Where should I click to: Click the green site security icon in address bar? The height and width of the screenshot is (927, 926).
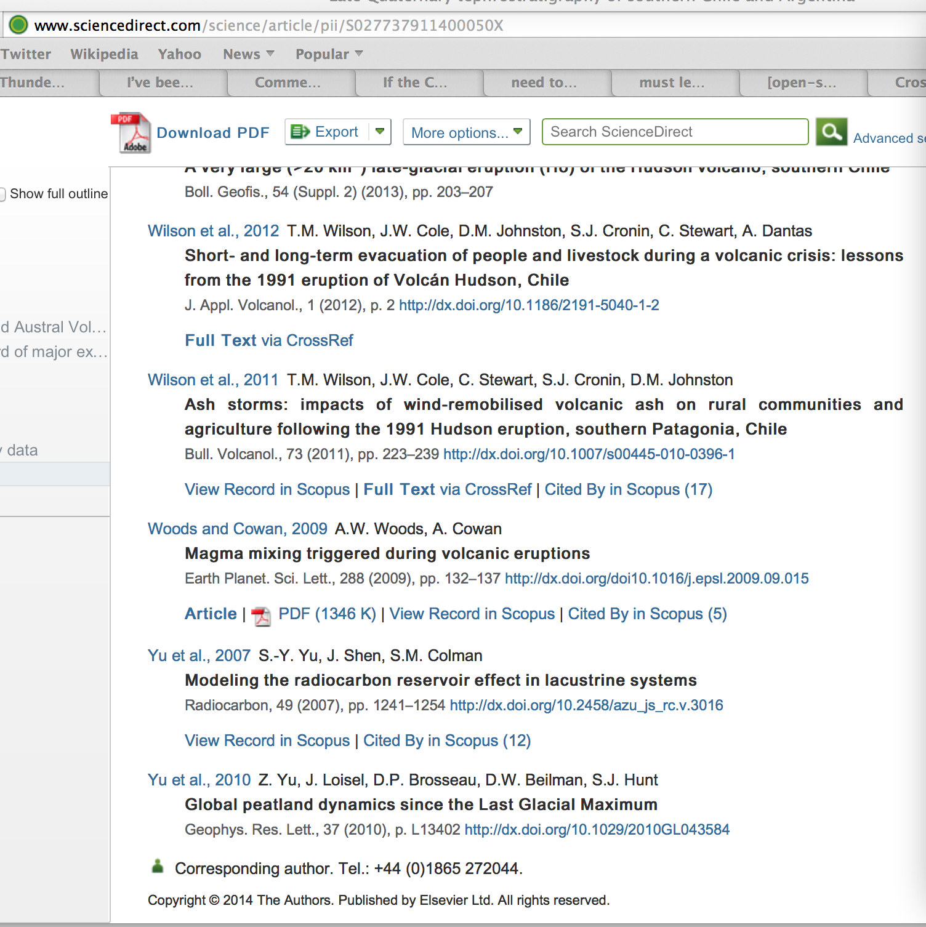(18, 25)
